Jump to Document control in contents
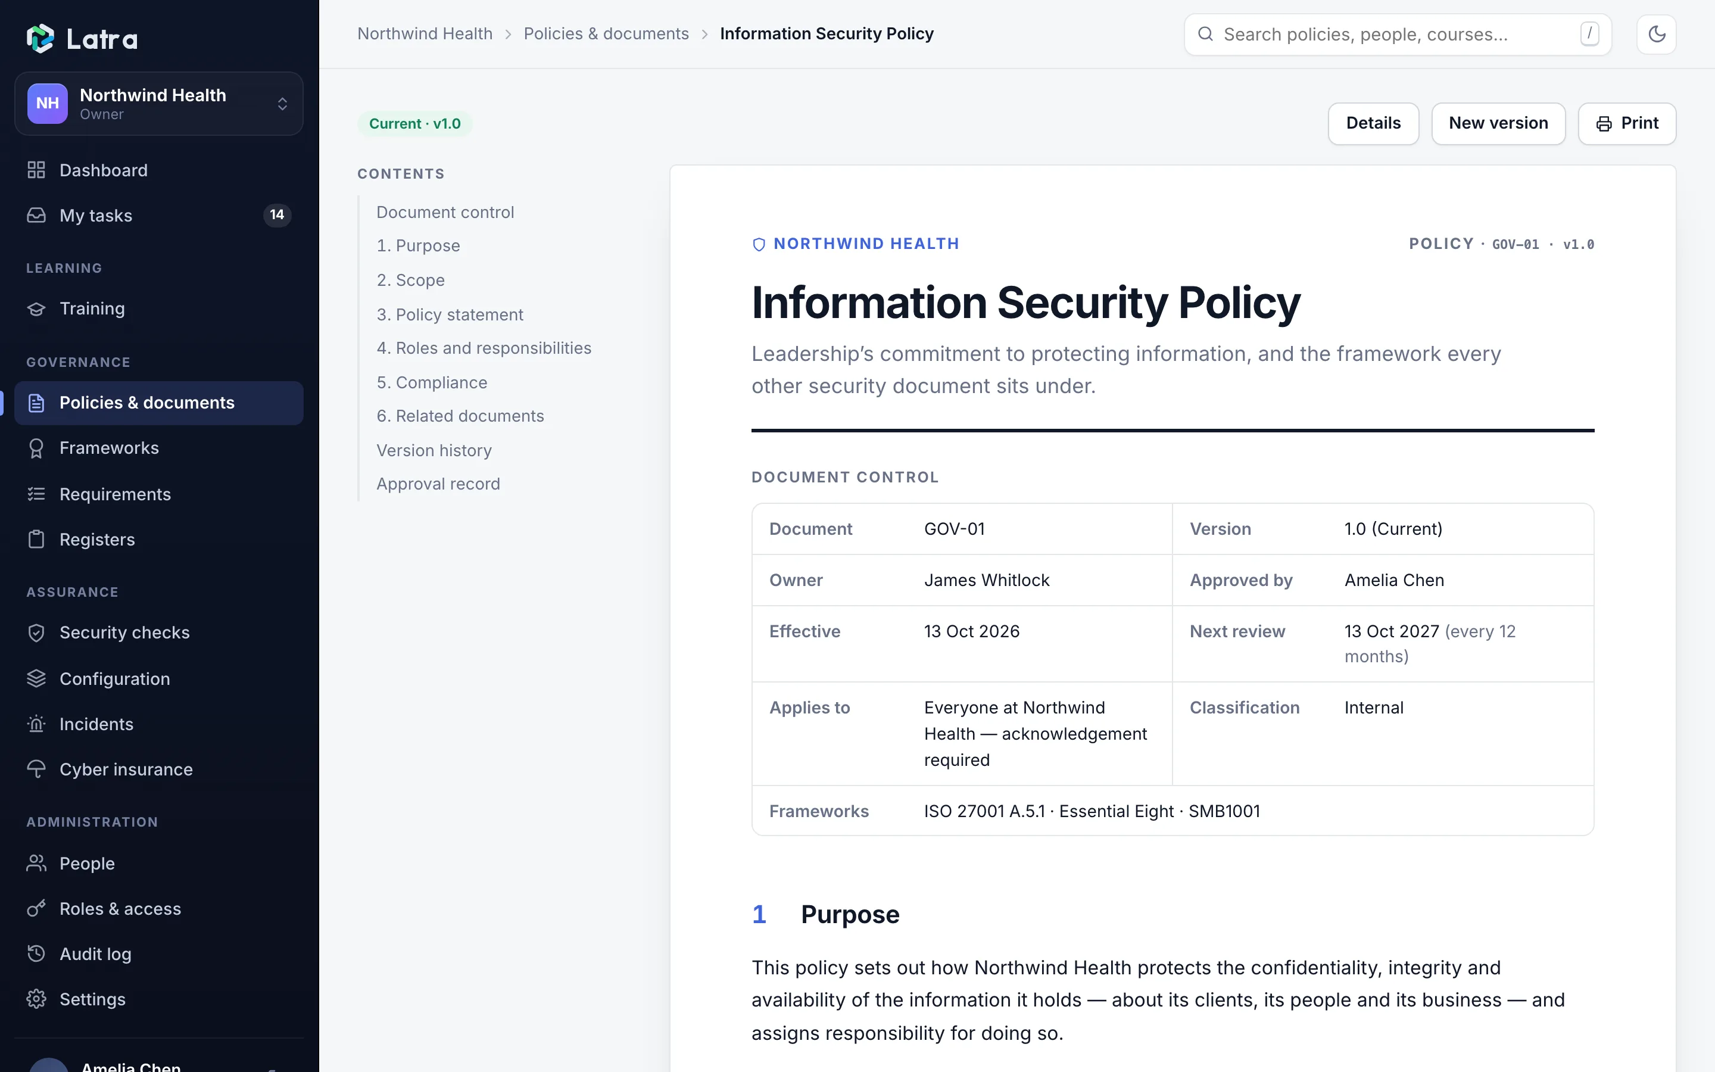 coord(445,212)
